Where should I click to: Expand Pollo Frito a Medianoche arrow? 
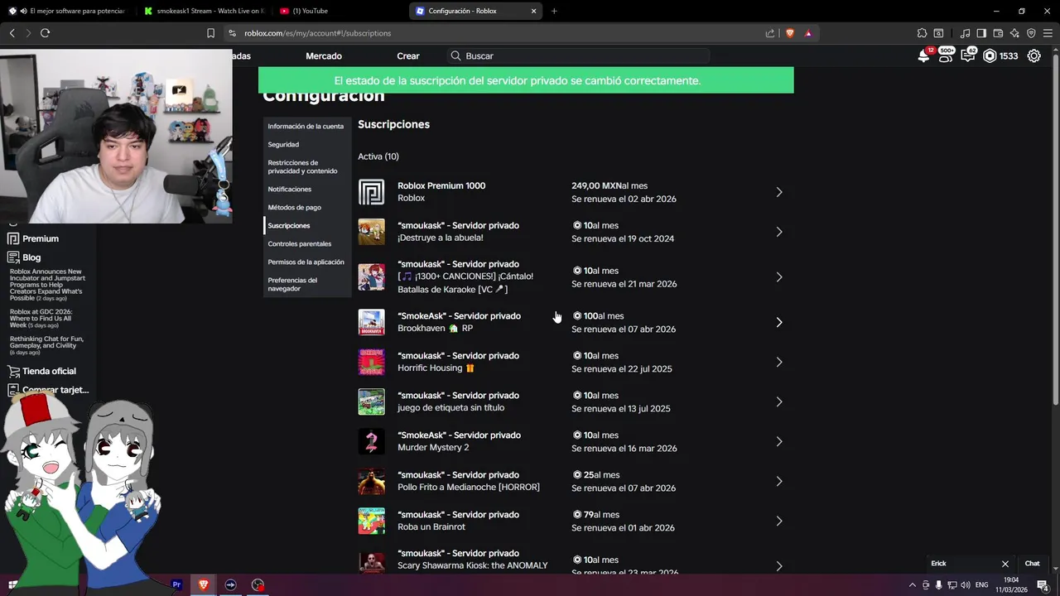[779, 481]
